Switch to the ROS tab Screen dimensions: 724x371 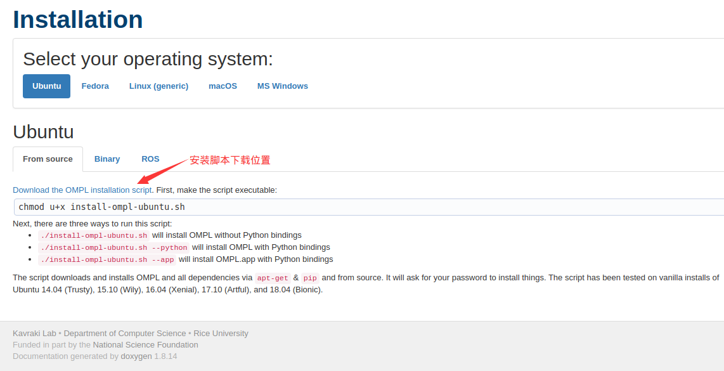point(150,159)
